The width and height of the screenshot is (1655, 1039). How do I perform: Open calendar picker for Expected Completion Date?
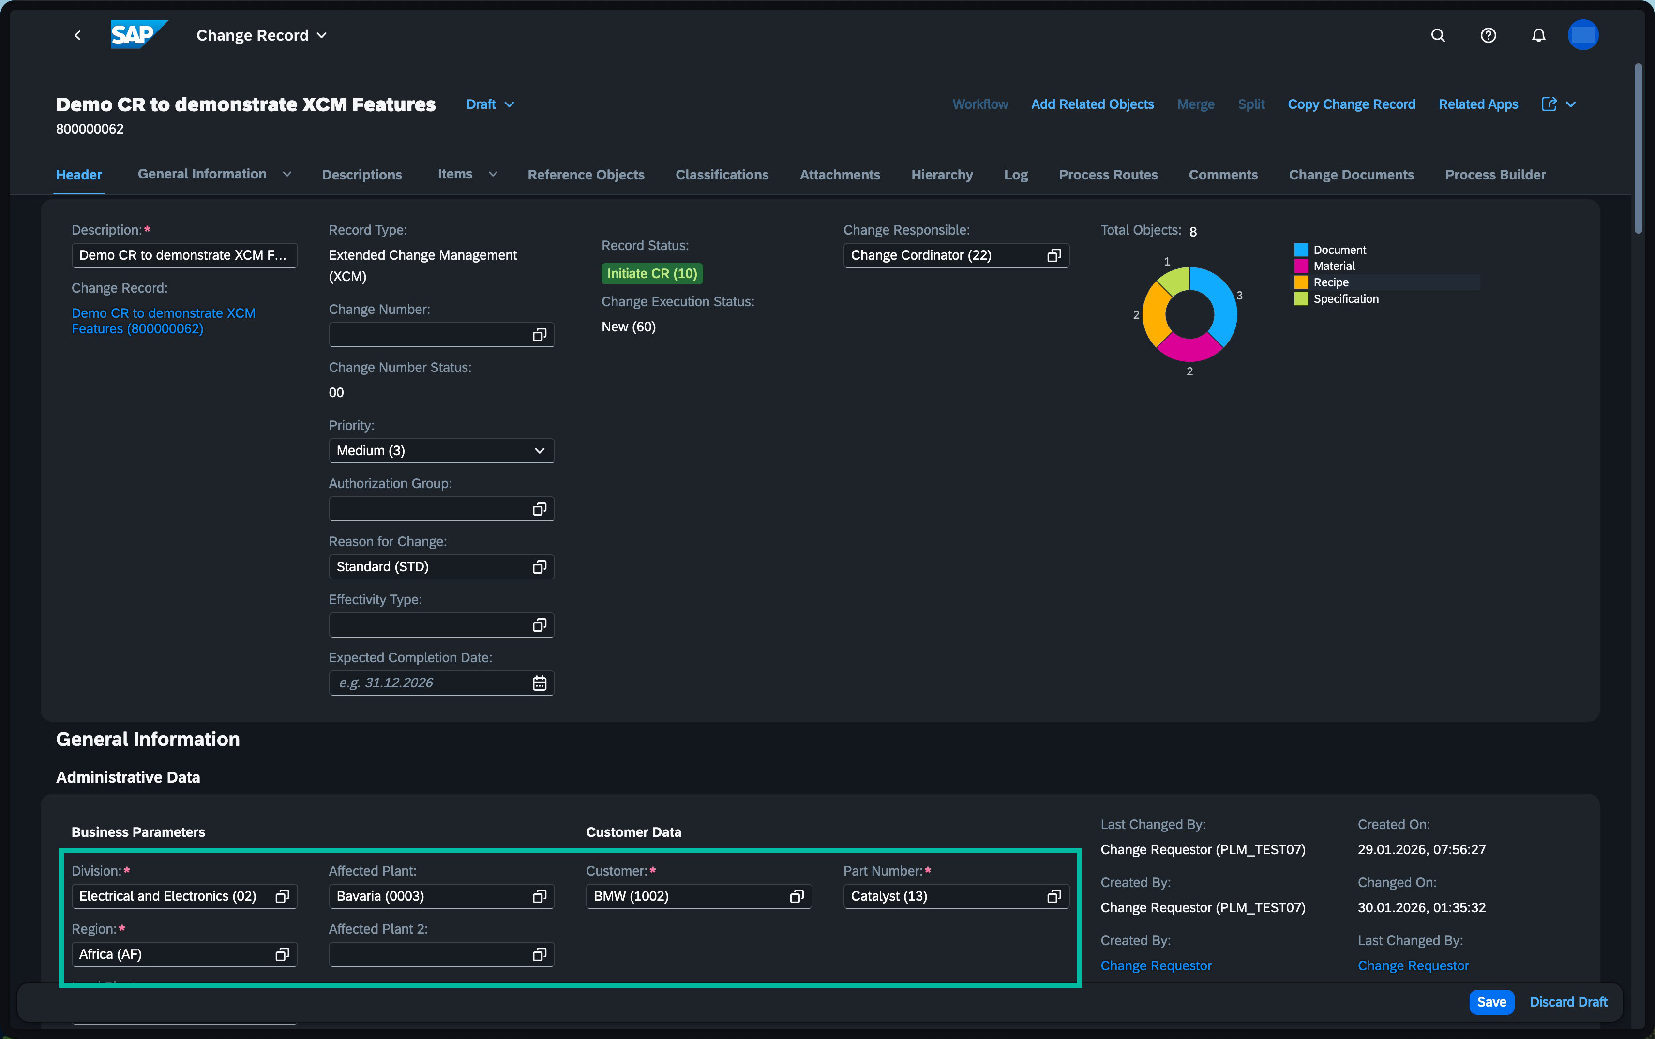(540, 683)
